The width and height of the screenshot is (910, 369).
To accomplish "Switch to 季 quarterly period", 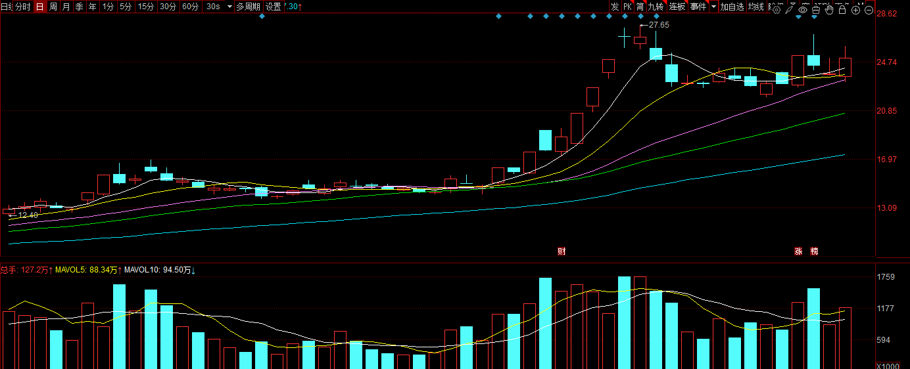I will [x=79, y=7].
